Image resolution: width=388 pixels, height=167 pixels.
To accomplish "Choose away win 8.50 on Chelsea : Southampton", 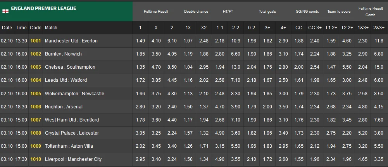I will click(x=172, y=67).
